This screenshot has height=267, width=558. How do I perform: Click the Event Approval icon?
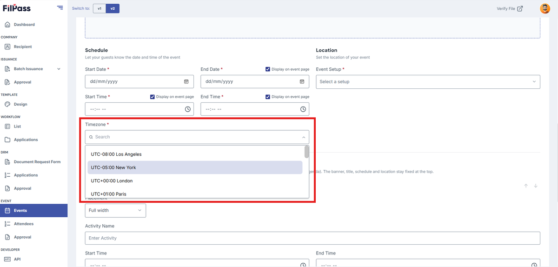pos(7,237)
